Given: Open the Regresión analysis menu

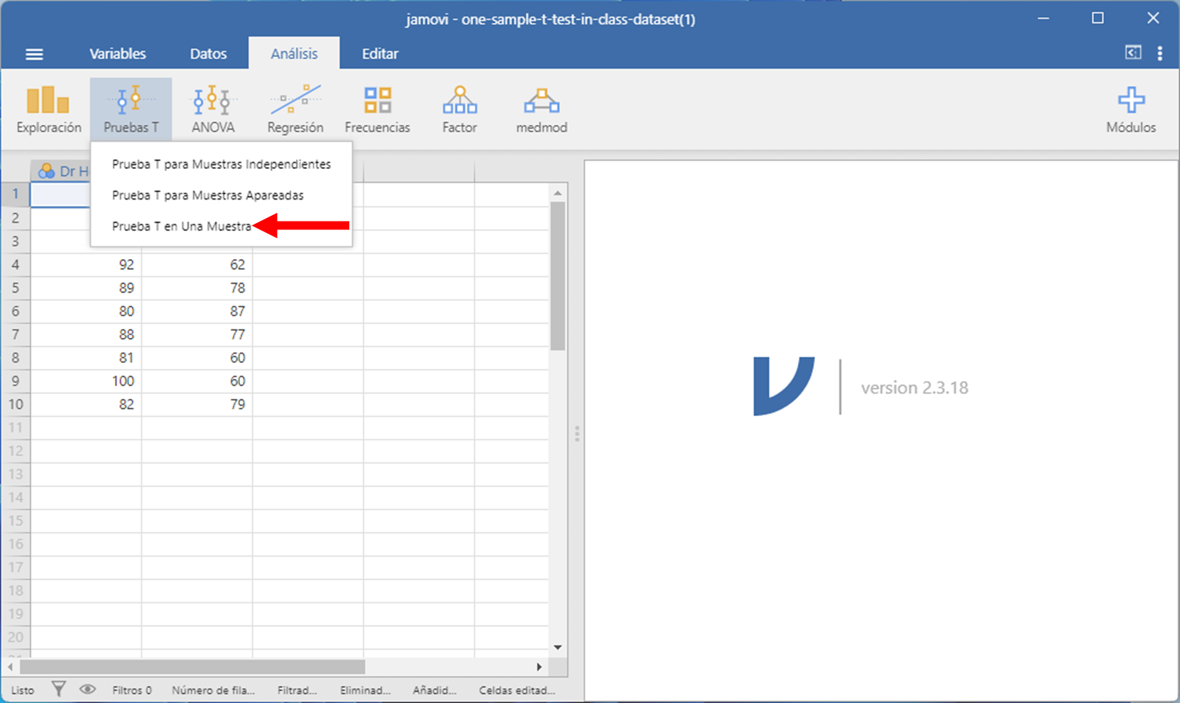Looking at the screenshot, I should [295, 109].
